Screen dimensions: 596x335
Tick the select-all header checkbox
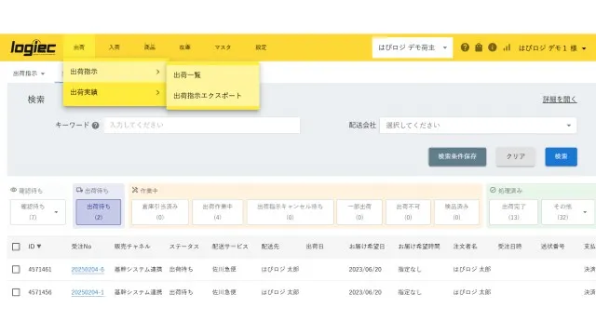[16, 247]
